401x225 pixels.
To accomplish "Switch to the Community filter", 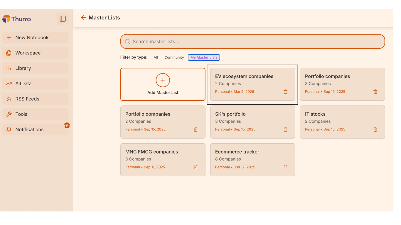I will (x=174, y=57).
